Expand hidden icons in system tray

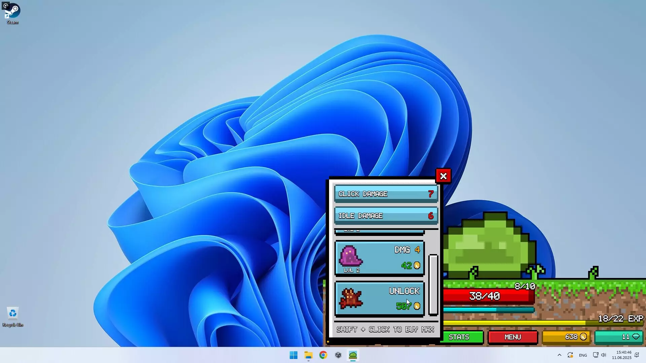pos(560,355)
